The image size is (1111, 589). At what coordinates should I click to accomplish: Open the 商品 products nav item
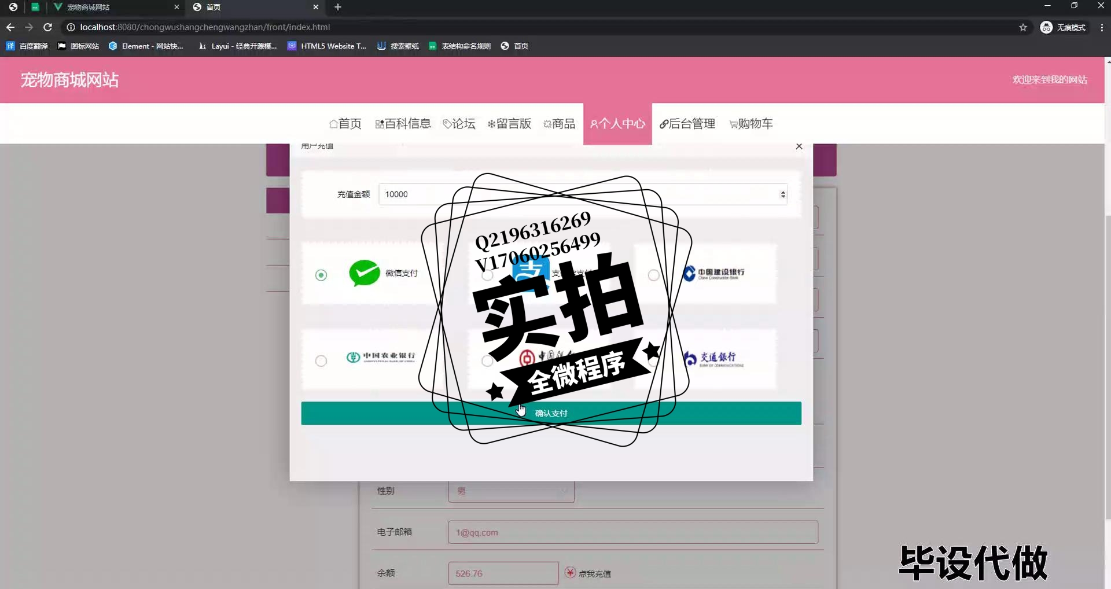[x=559, y=123]
